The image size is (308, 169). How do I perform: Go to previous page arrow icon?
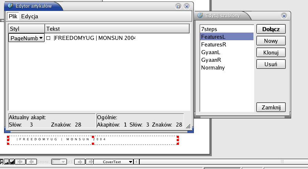pos(31,162)
